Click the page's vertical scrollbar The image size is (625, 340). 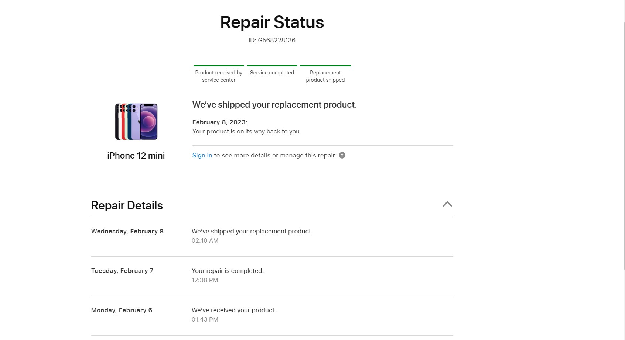[624, 148]
